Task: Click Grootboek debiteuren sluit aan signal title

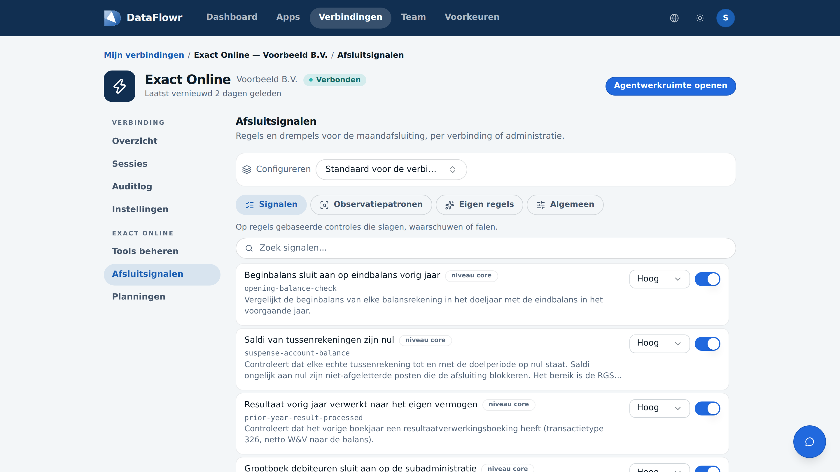Action: pos(360,468)
